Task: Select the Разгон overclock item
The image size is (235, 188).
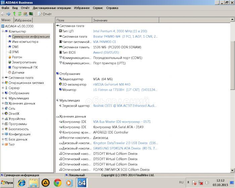Action: pos(17,57)
